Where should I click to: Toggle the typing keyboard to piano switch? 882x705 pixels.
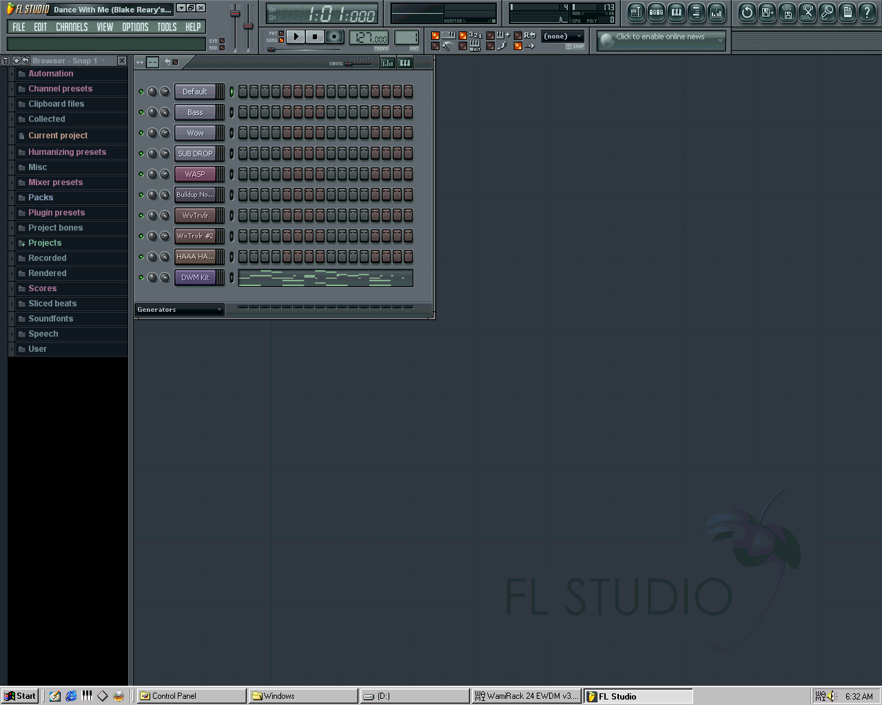coord(435,36)
